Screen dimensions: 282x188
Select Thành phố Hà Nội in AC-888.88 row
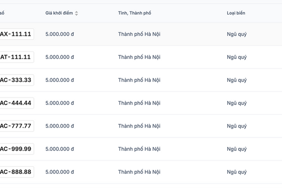coord(139,172)
